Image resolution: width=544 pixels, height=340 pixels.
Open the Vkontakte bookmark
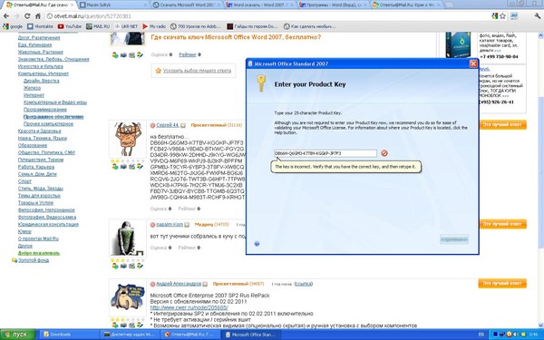click(x=40, y=26)
